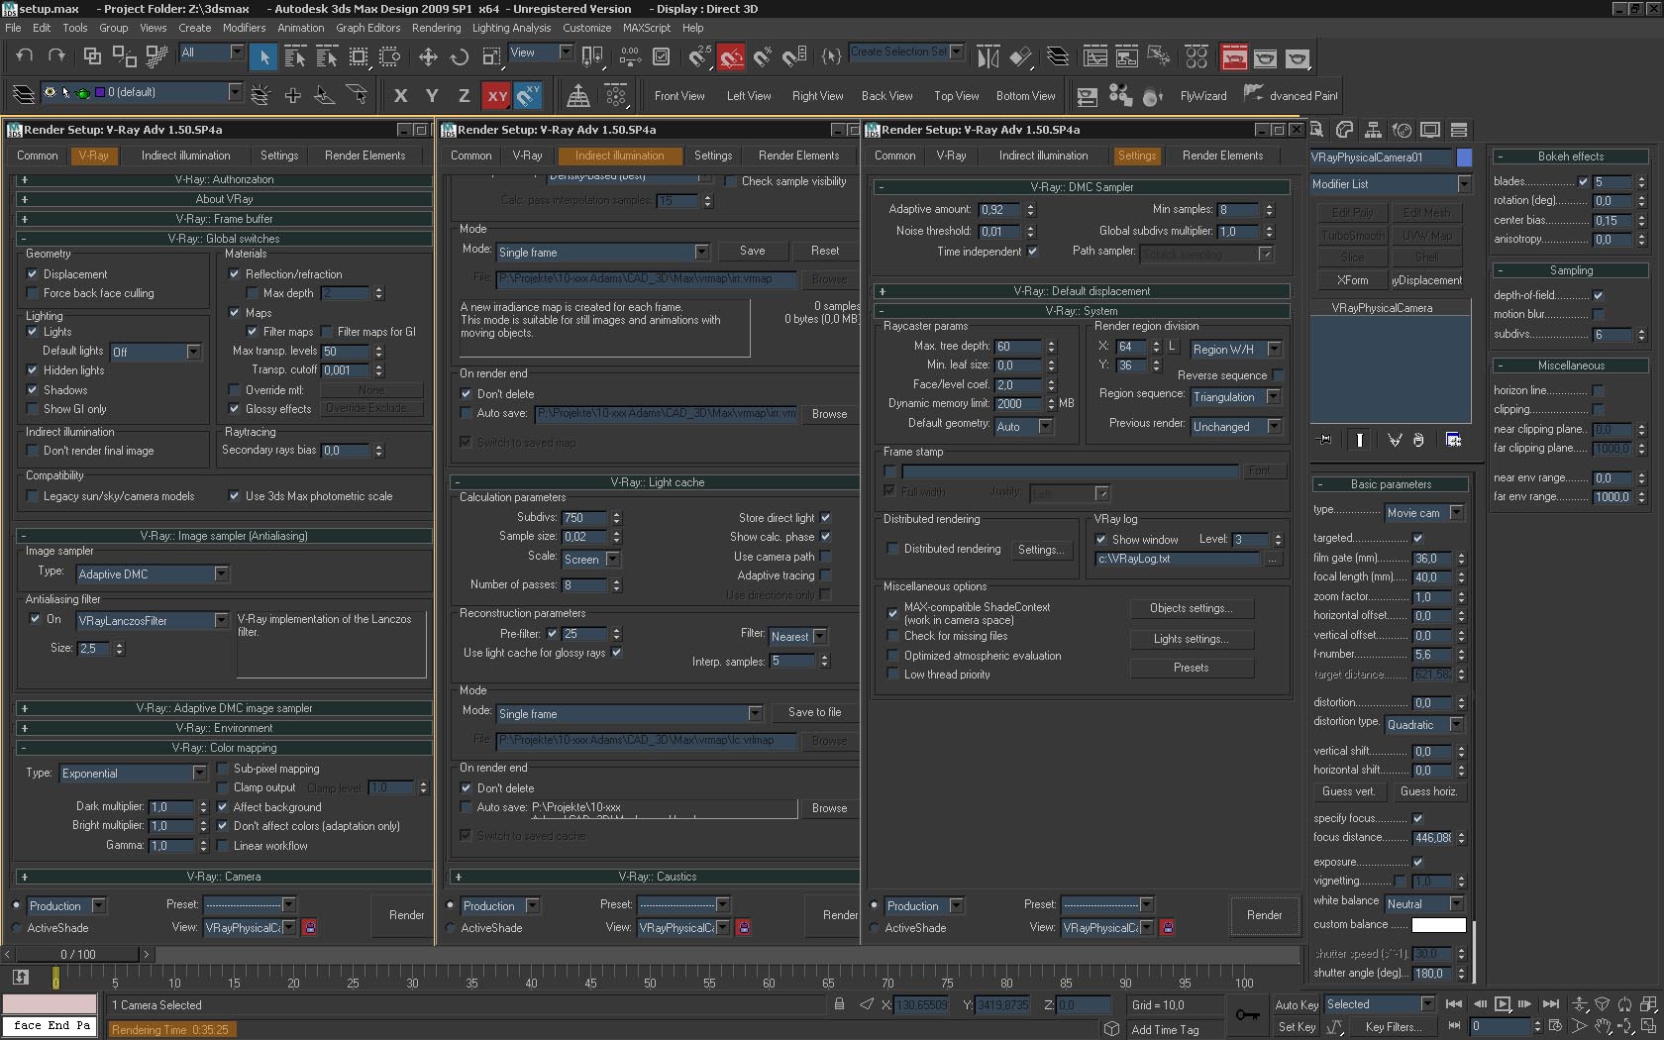1664x1040 pixels.
Task: Expand V-Ray Environment rollout
Action: click(224, 728)
